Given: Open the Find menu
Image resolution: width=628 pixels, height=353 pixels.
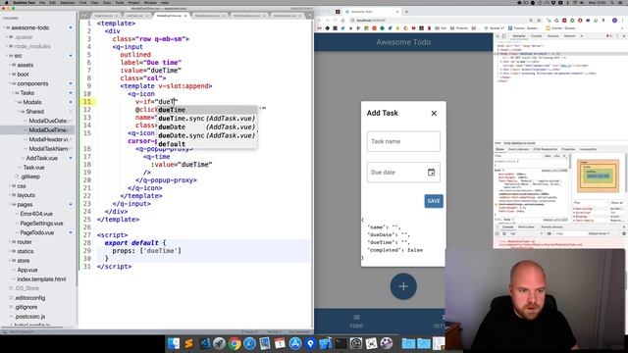Looking at the screenshot, I should [x=82, y=2].
